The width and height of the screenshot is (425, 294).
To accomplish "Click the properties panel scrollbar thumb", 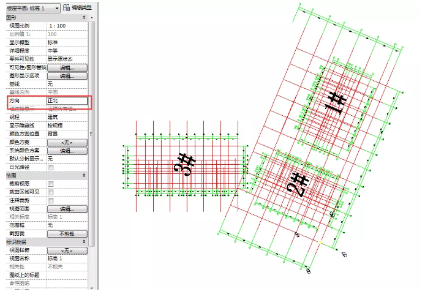I will (92, 134).
